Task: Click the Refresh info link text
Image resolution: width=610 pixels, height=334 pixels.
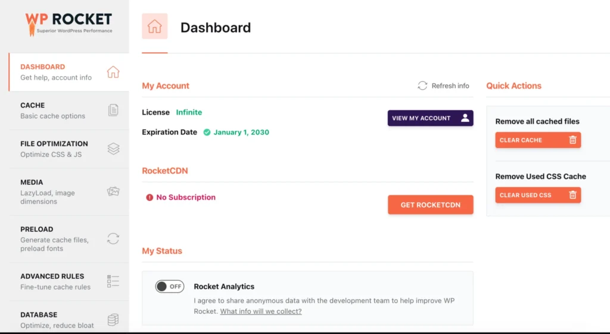Action: [450, 86]
